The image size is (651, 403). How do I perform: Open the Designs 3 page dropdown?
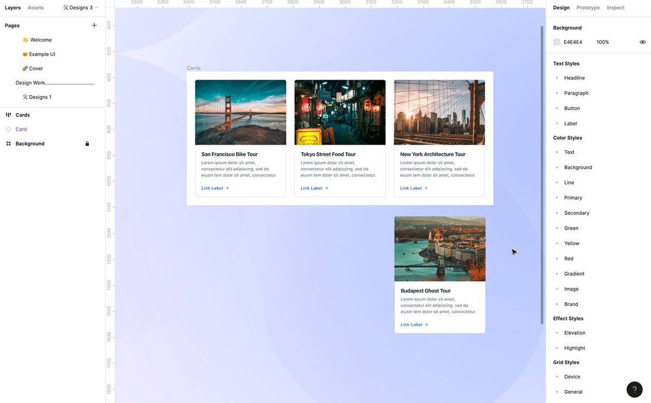pyautogui.click(x=80, y=8)
